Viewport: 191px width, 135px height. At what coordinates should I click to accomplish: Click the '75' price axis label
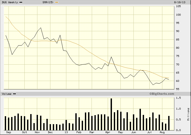coord(177,56)
